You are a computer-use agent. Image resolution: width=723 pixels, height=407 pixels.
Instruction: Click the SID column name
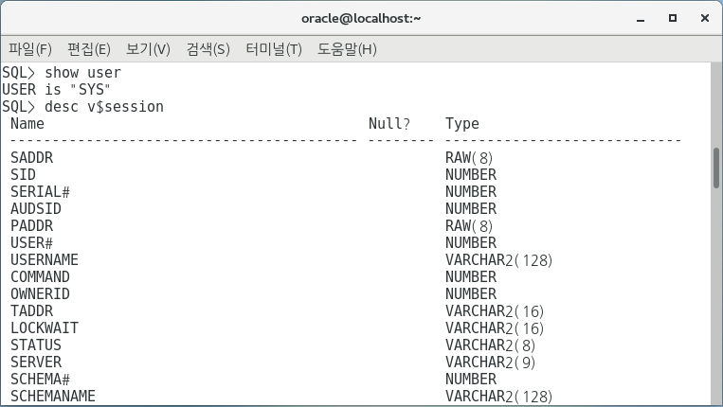coord(23,174)
